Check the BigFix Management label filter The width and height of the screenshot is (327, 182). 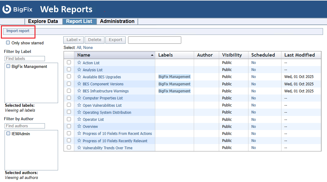(8, 66)
